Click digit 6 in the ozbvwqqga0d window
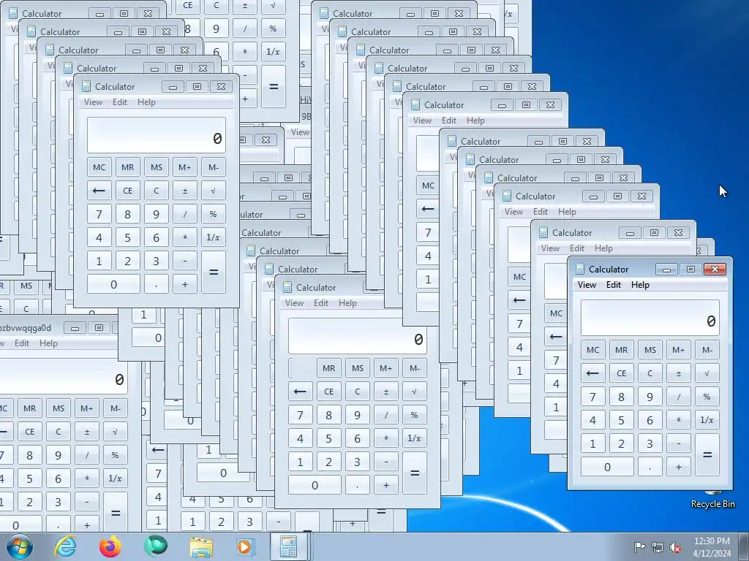The height and width of the screenshot is (561, 749). click(x=59, y=478)
